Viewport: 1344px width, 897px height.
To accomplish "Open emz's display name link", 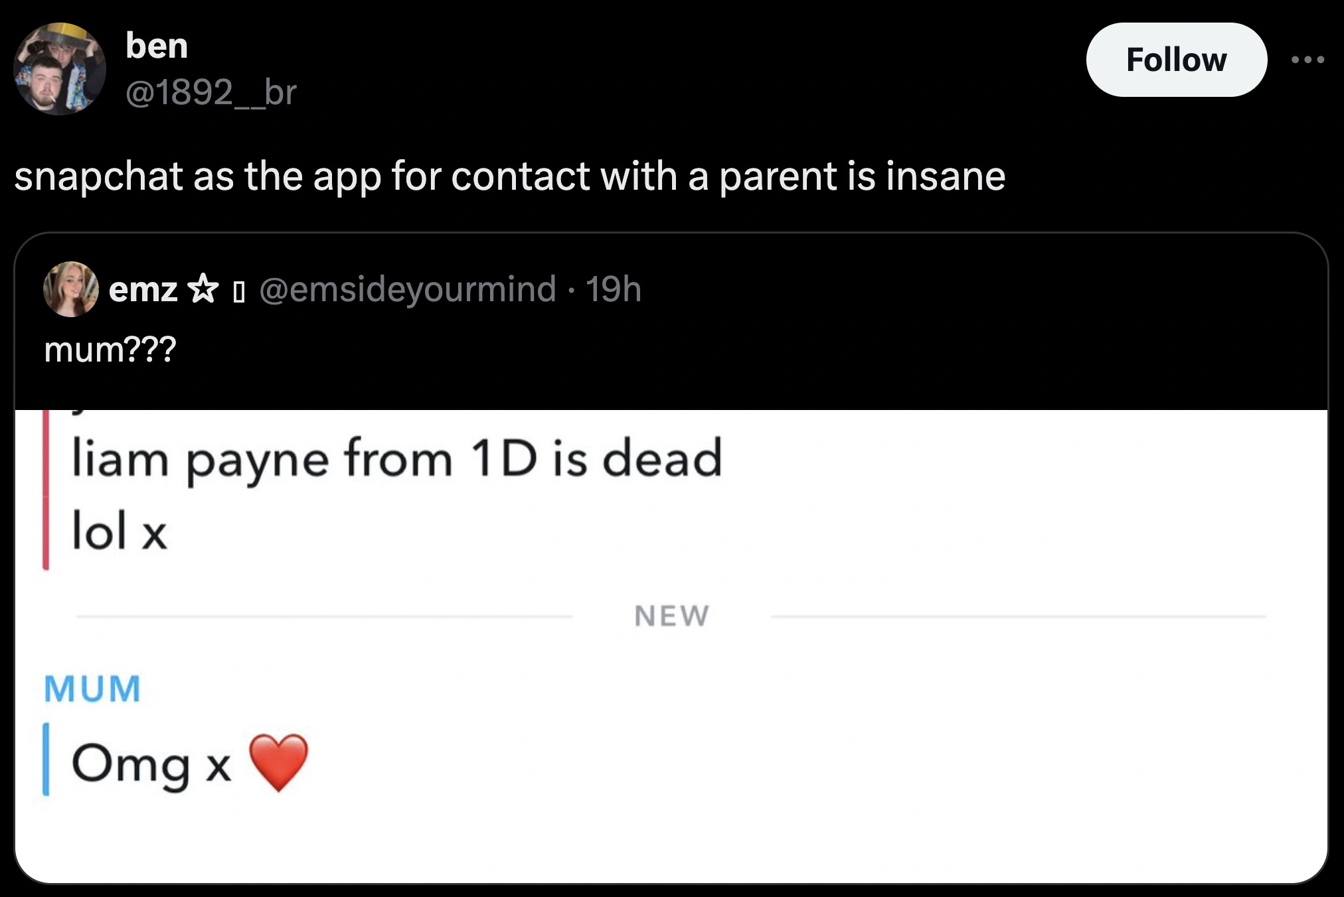I will coord(143,289).
